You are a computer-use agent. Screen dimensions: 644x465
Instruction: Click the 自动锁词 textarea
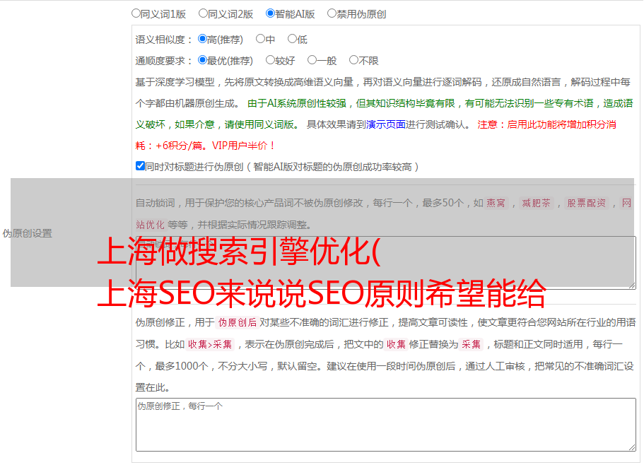pyautogui.click(x=386, y=263)
